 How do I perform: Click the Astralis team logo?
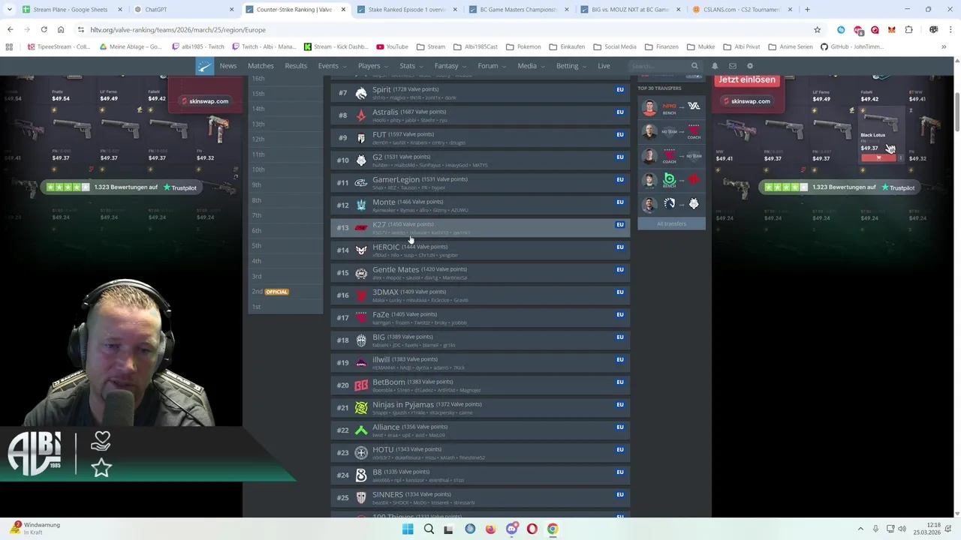point(361,115)
